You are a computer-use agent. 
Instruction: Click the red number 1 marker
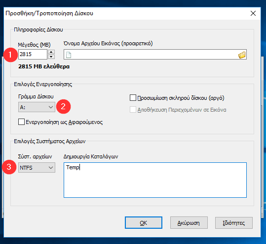[x=10, y=55]
